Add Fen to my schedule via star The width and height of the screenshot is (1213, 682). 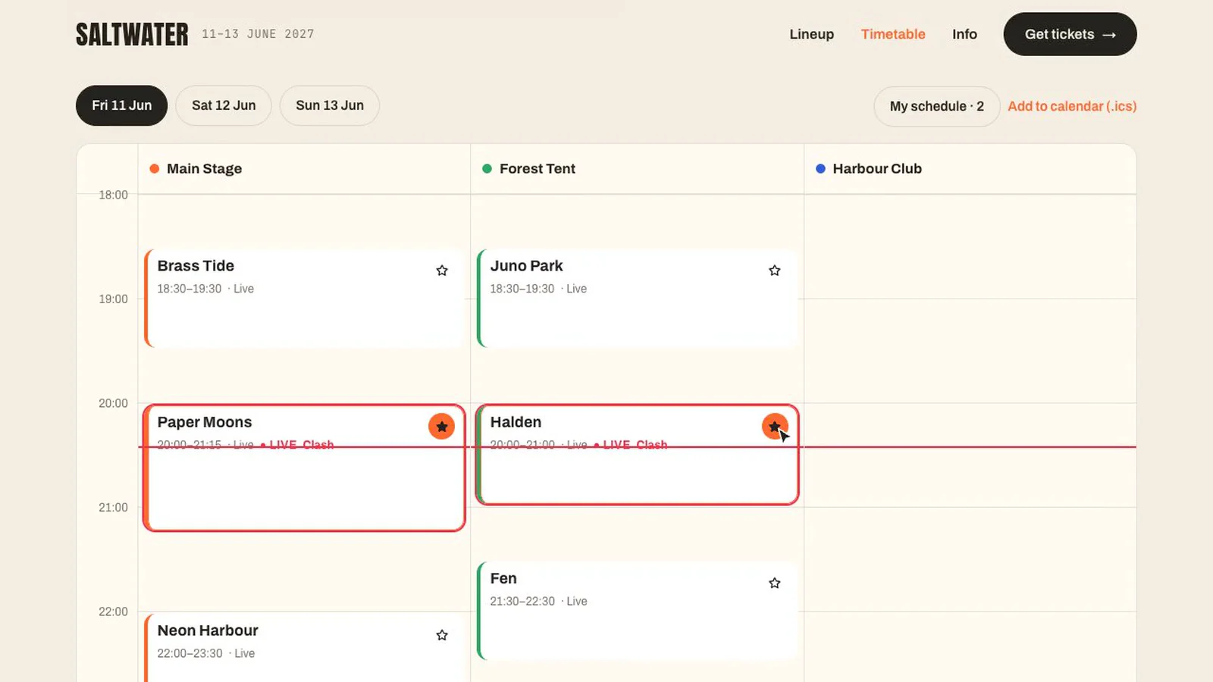[774, 583]
